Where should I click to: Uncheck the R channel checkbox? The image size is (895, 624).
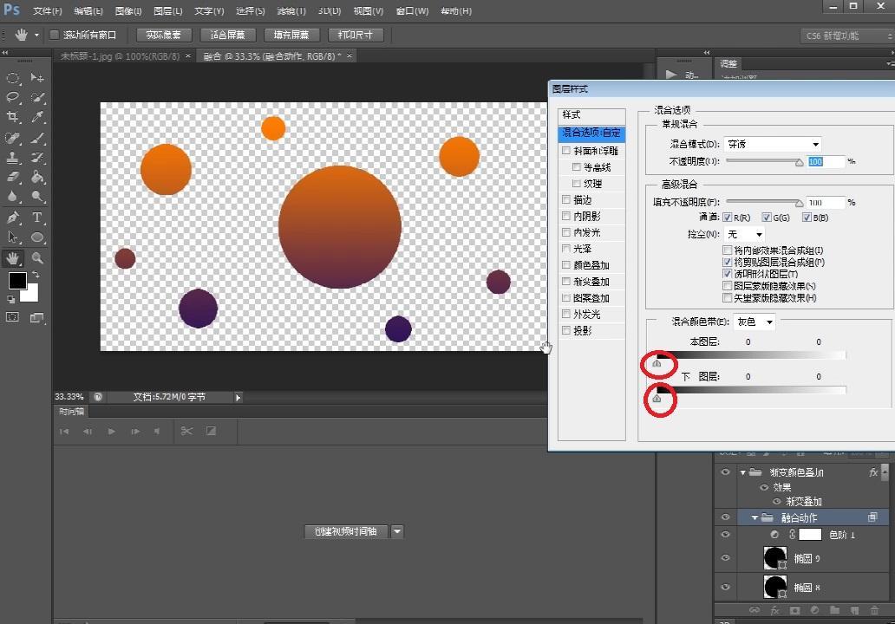[x=728, y=218]
